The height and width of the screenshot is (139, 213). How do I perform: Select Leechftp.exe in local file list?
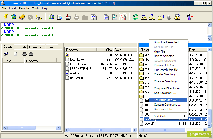pyautogui.click(x=78, y=64)
